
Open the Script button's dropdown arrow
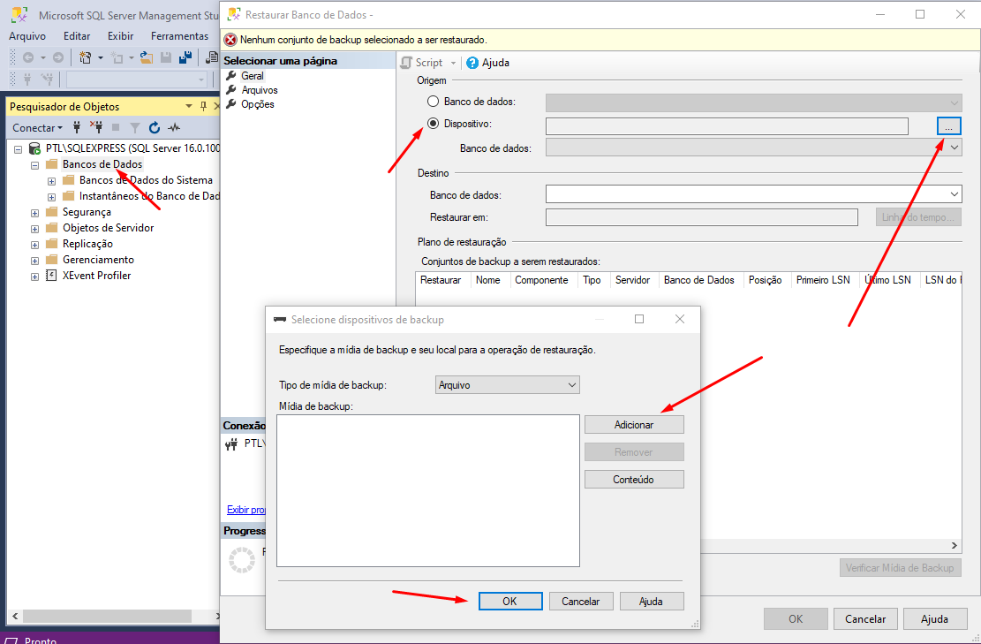click(x=454, y=64)
